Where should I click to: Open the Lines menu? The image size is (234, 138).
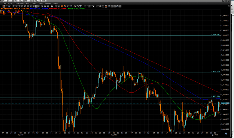point(34,3)
